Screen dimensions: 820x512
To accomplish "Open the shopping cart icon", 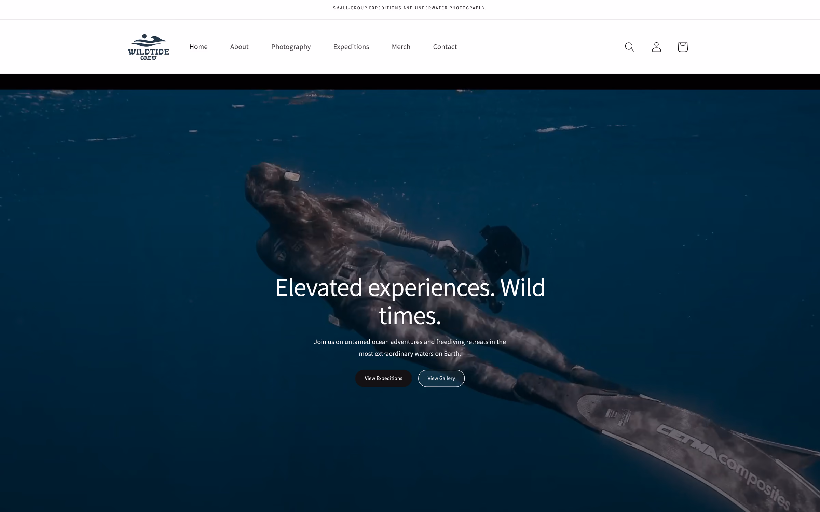I will point(683,47).
